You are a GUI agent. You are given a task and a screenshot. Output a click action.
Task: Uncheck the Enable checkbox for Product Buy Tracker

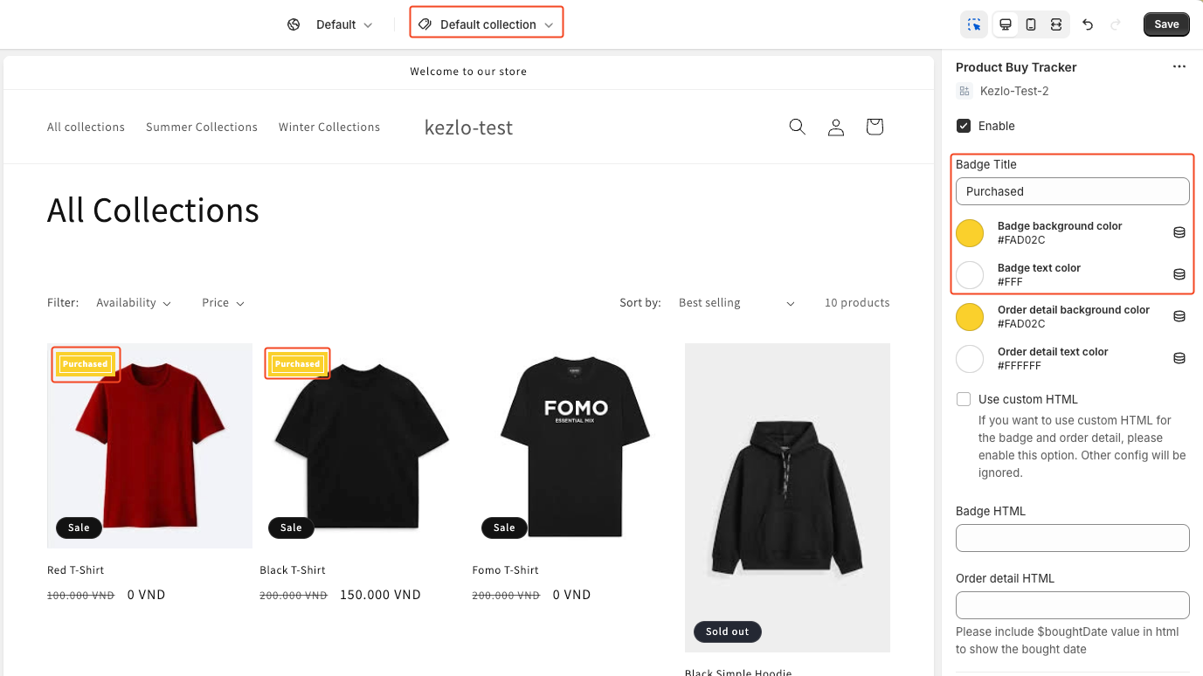963,125
